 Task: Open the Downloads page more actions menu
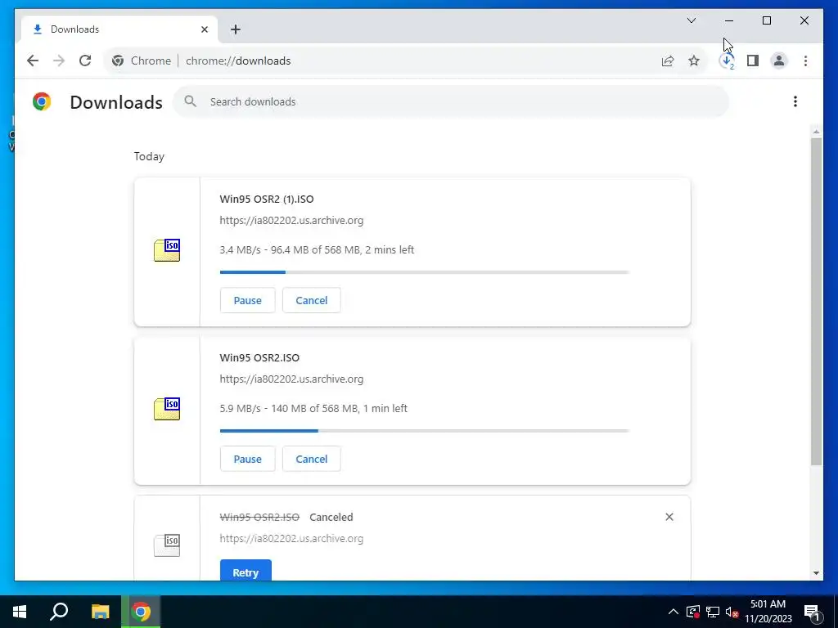795,101
